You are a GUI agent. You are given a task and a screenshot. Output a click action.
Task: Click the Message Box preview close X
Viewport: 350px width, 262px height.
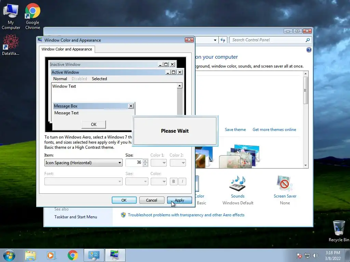131,106
